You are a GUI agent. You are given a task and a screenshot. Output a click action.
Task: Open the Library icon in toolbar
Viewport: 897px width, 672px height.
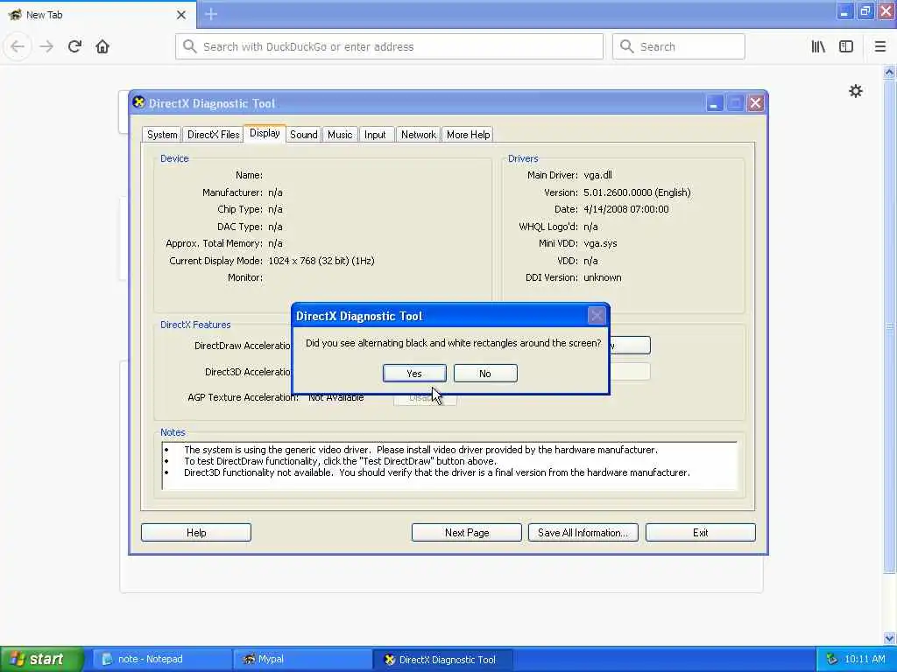click(818, 46)
